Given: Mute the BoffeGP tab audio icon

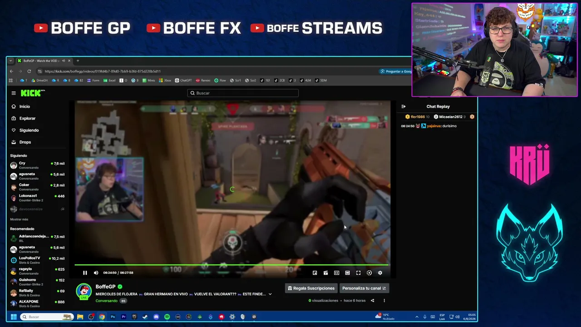Looking at the screenshot, I should point(64,61).
